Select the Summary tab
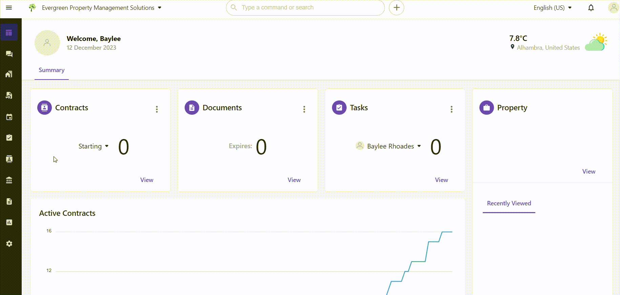 [x=51, y=70]
